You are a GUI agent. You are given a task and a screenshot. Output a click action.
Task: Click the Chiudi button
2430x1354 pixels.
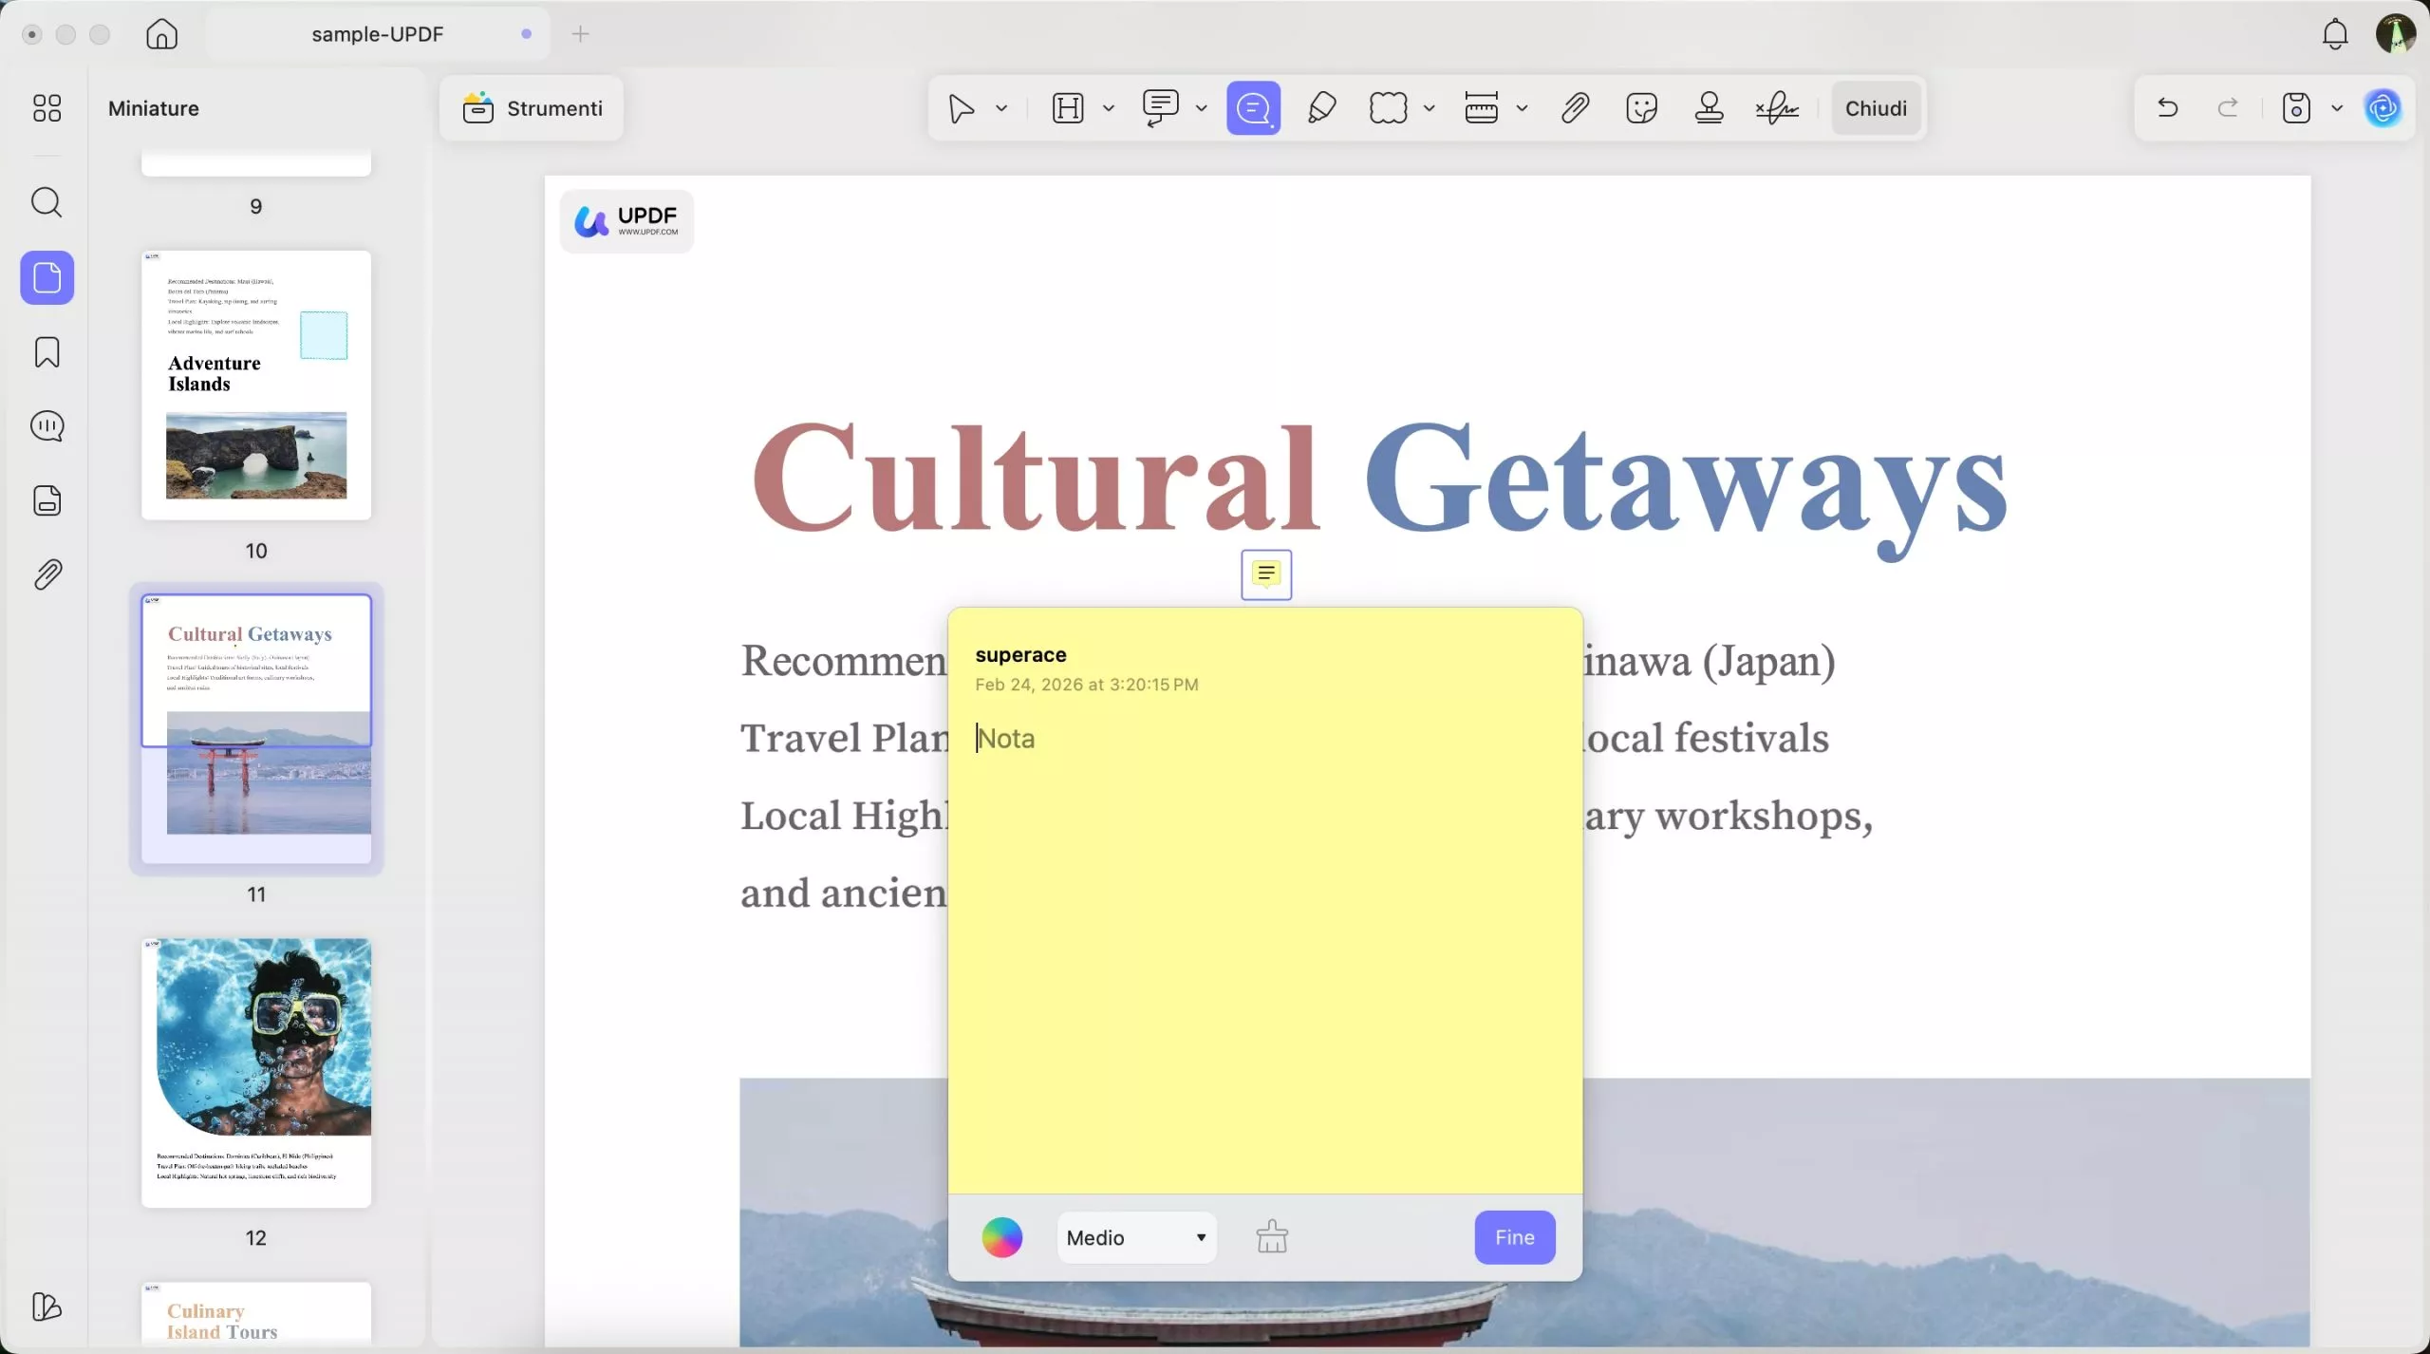point(1876,108)
